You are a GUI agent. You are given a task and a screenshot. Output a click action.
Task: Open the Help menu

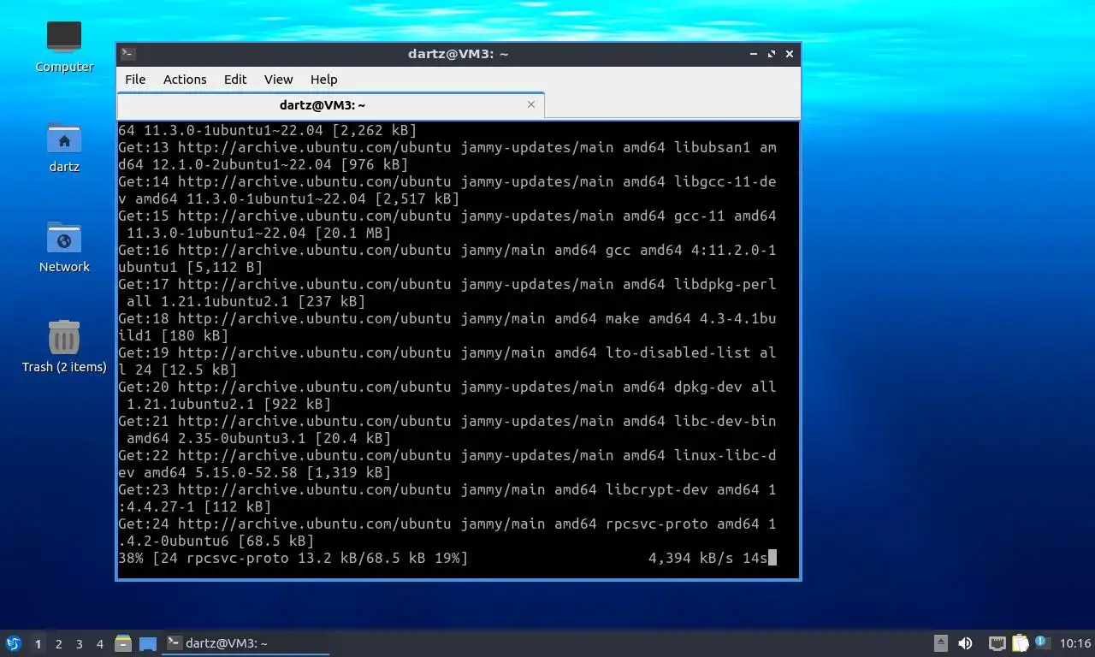(323, 79)
